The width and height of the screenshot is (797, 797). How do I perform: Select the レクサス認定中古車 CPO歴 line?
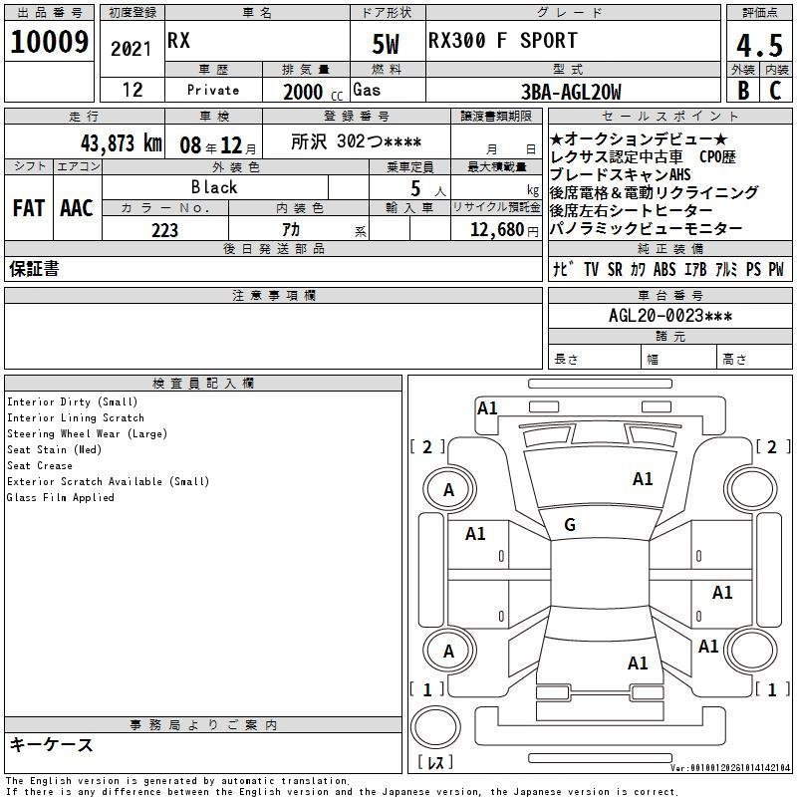pos(643,156)
